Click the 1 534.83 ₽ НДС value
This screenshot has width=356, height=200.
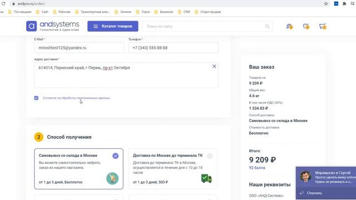(x=258, y=108)
